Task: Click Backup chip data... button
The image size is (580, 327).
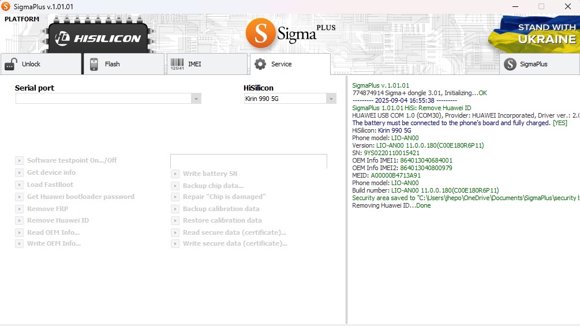Action: tap(208, 186)
